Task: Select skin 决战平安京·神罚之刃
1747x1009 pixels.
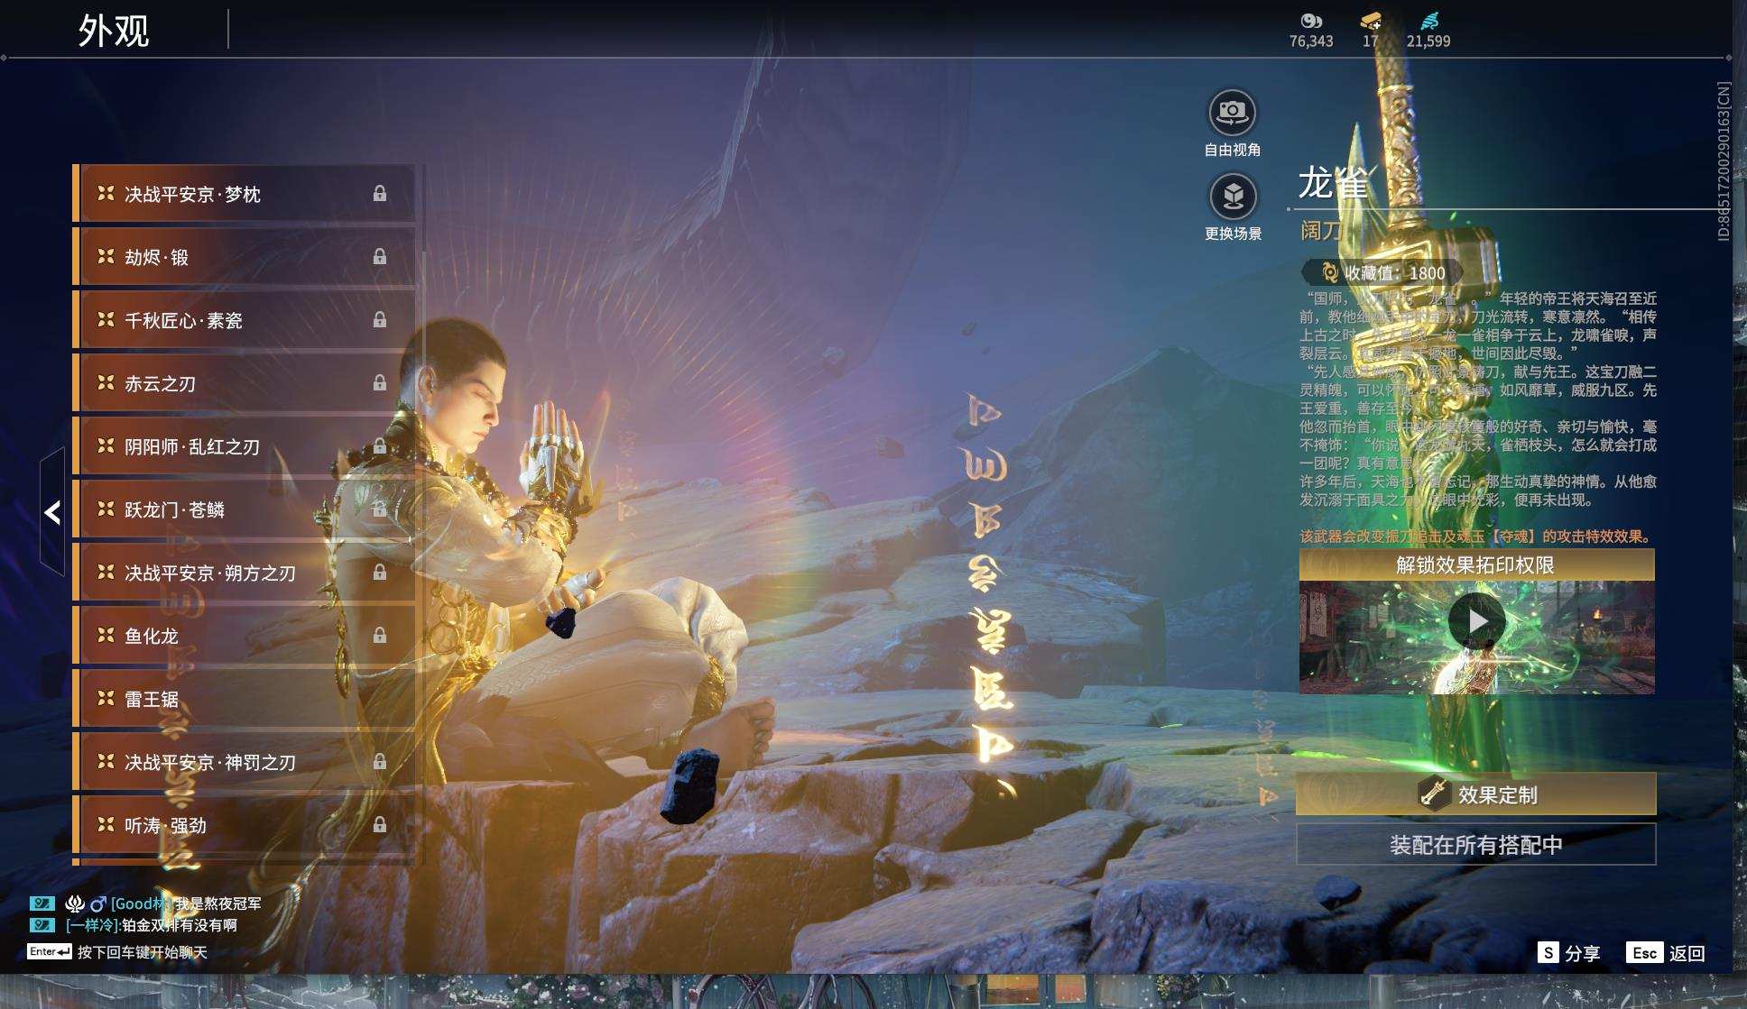Action: click(244, 762)
